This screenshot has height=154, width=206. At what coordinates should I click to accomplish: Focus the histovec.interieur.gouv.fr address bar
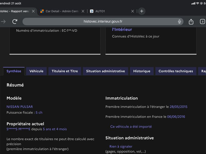pos(103,22)
